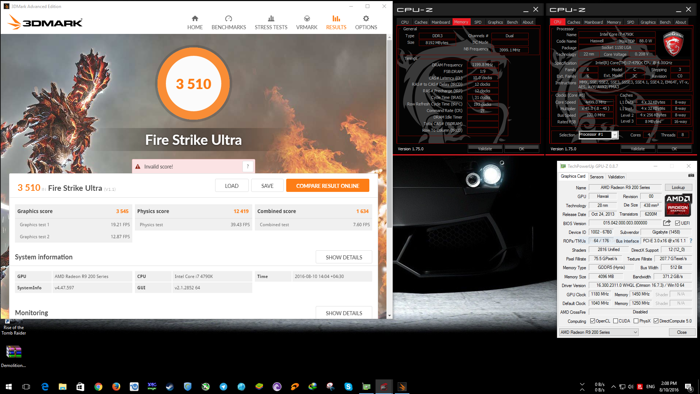The image size is (700, 394).
Task: Open the Rise of the Tomb Raider desktop shortcut
Action: point(14,327)
